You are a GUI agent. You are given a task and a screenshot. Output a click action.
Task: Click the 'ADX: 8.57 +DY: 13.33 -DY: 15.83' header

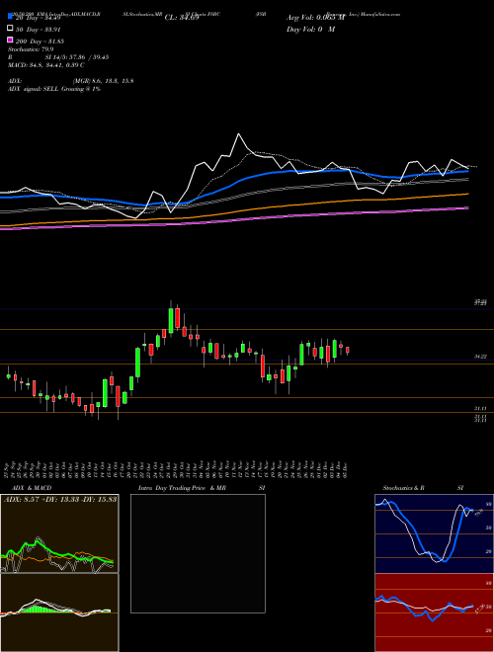pos(60,499)
